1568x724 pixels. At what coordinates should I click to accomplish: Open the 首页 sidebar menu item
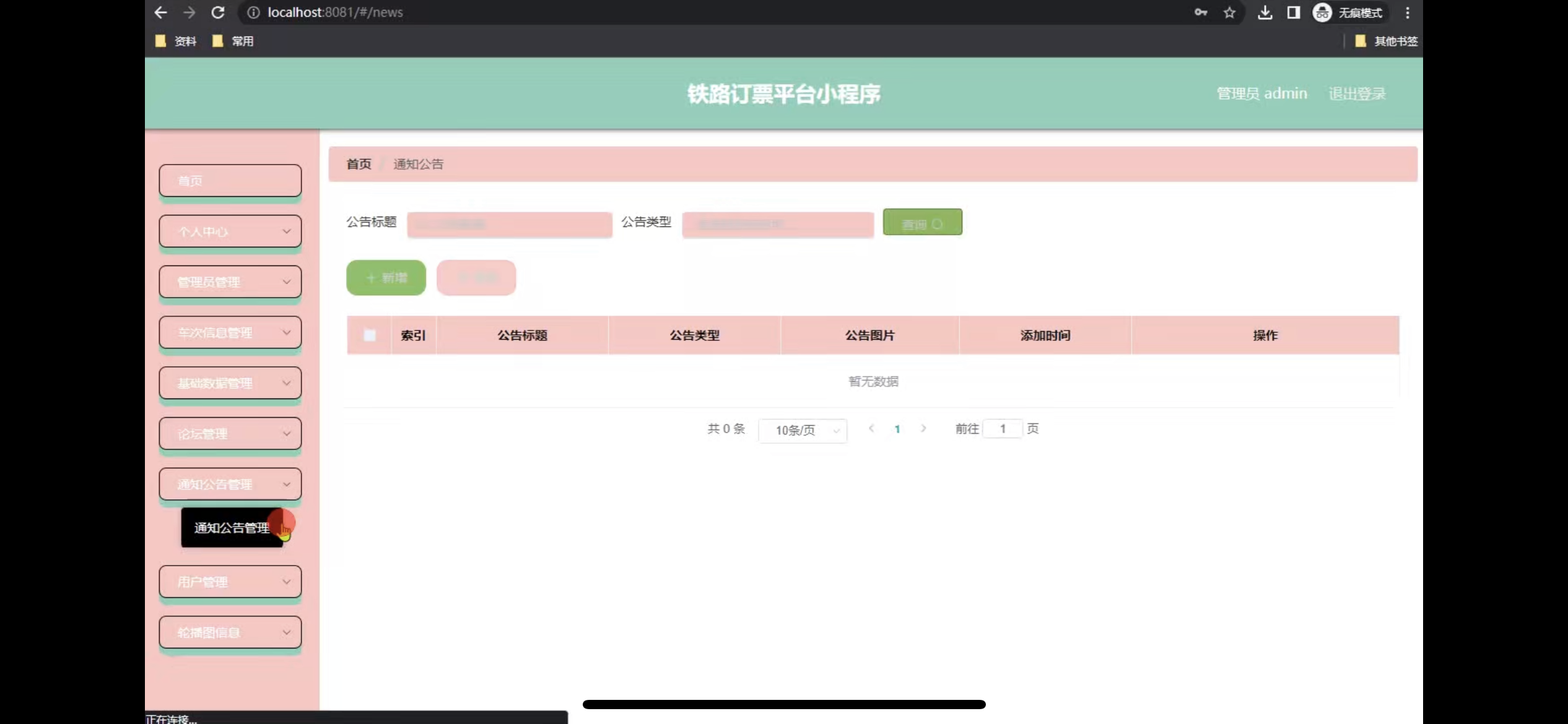click(x=230, y=181)
